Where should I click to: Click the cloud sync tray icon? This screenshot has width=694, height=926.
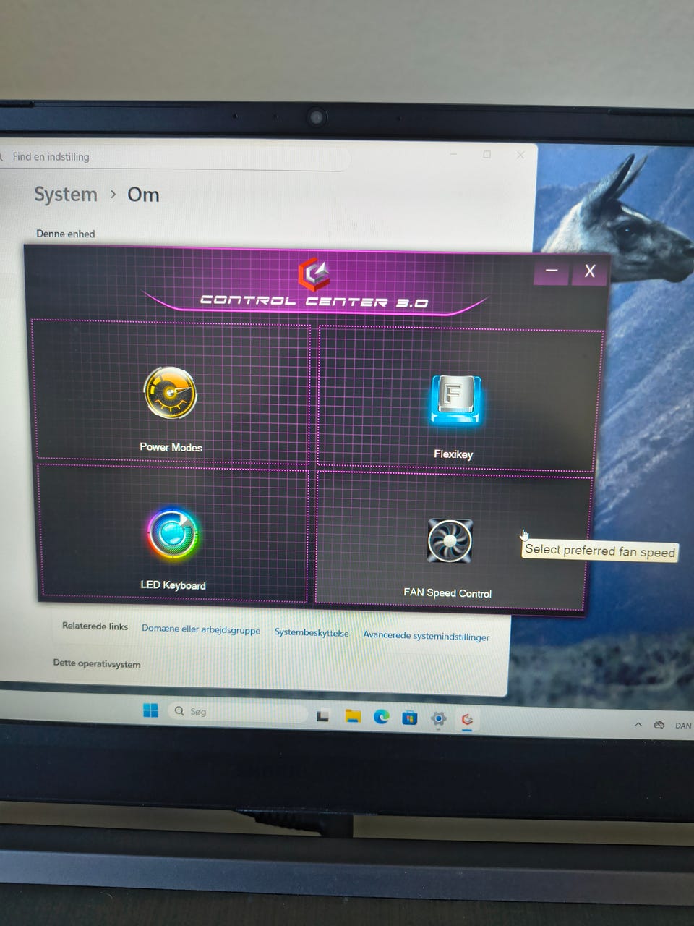659,725
